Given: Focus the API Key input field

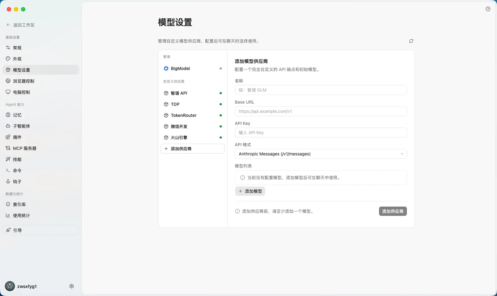Looking at the screenshot, I should pos(321,132).
